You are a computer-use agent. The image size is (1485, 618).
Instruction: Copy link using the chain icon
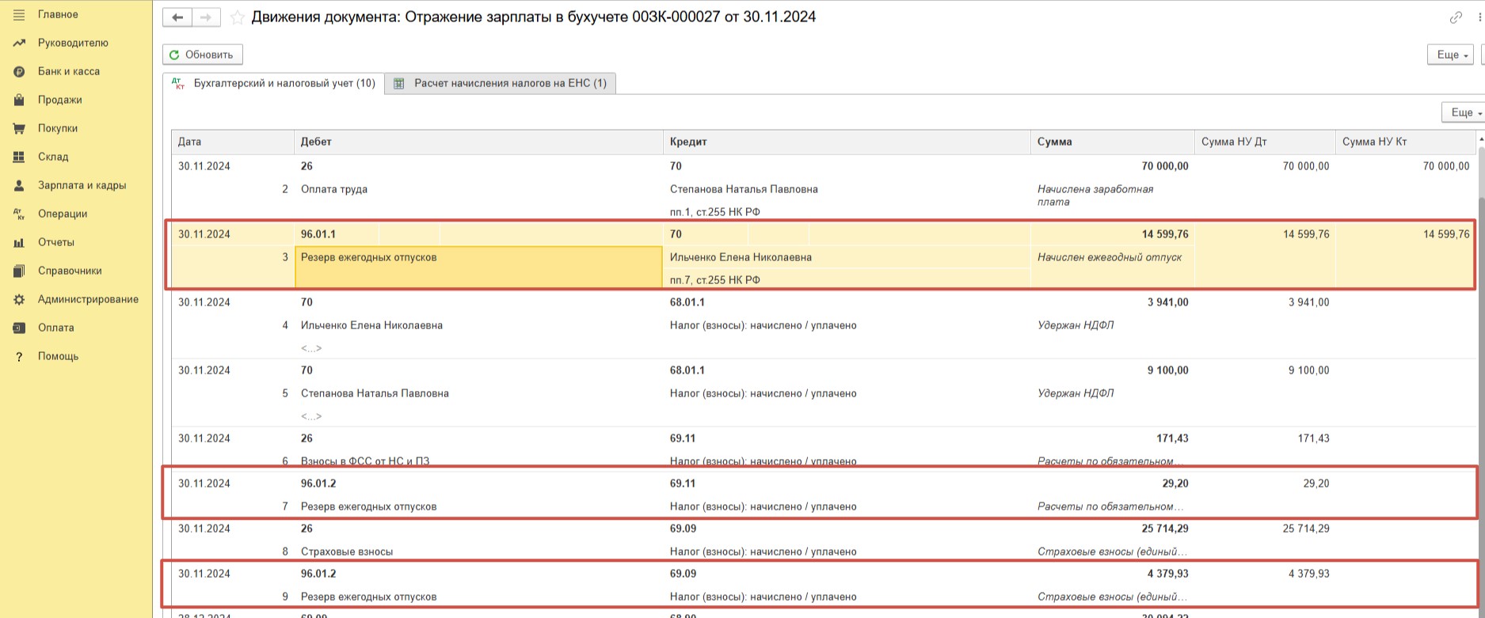[1455, 17]
